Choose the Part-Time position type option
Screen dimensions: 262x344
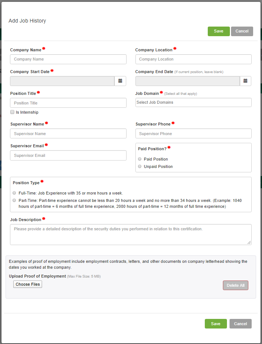click(x=14, y=200)
